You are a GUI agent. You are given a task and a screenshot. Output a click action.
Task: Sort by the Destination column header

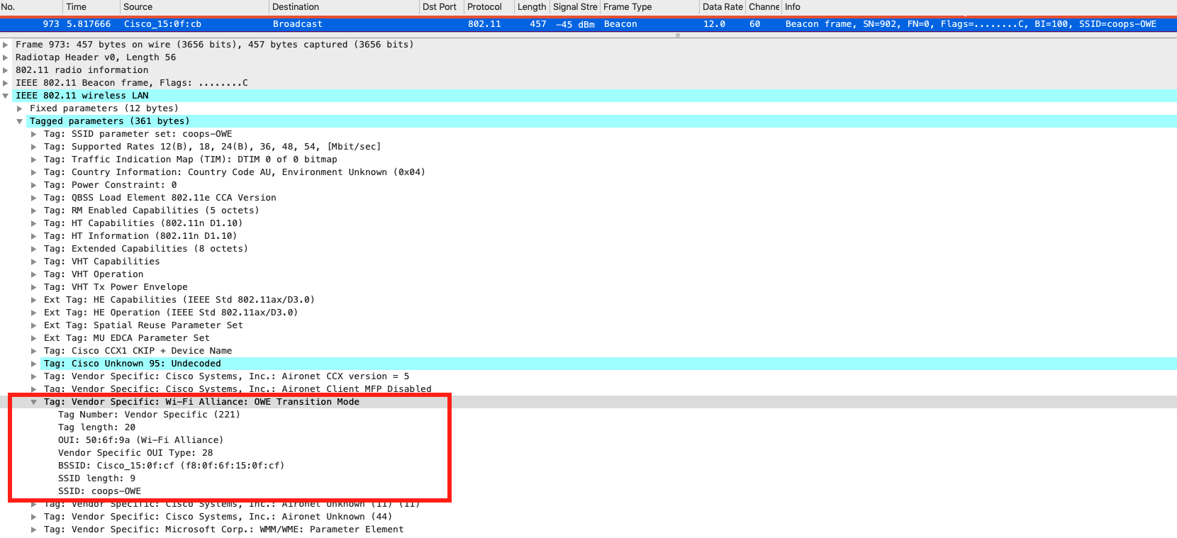point(296,7)
